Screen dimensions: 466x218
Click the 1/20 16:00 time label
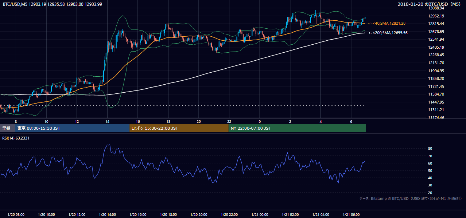point(138,215)
